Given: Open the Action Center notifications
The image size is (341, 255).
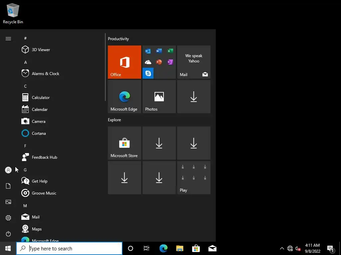Looking at the screenshot, I should click(331, 248).
